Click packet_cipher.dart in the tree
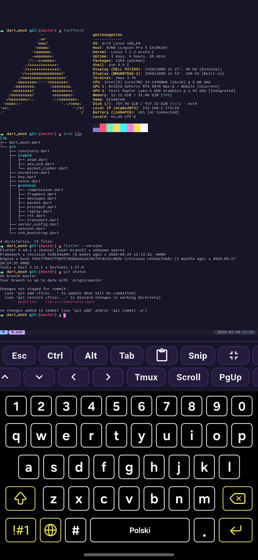This screenshot has height=560, width=258. (x=48, y=168)
